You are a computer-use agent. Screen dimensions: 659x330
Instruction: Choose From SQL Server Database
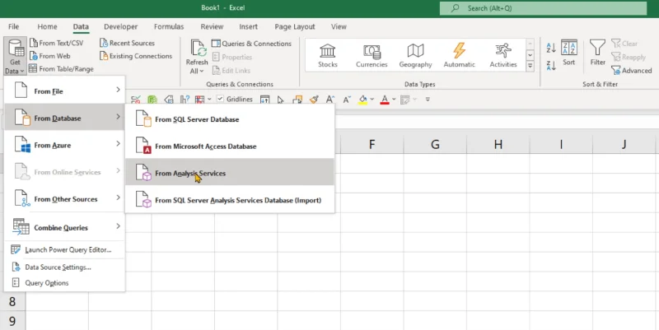point(230,119)
